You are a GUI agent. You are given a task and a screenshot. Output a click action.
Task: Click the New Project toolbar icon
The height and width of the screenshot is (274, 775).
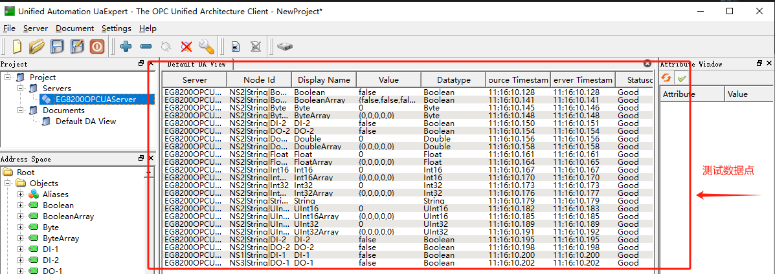[17, 47]
